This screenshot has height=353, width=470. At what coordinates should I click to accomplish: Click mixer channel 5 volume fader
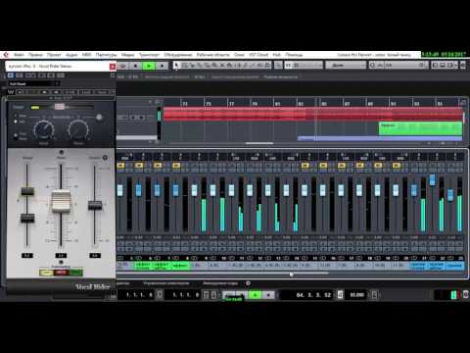[194, 190]
